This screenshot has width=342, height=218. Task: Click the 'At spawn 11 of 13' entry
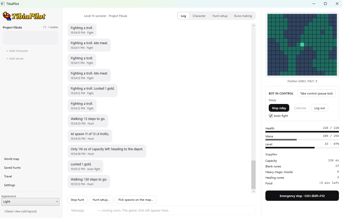tap(90, 136)
